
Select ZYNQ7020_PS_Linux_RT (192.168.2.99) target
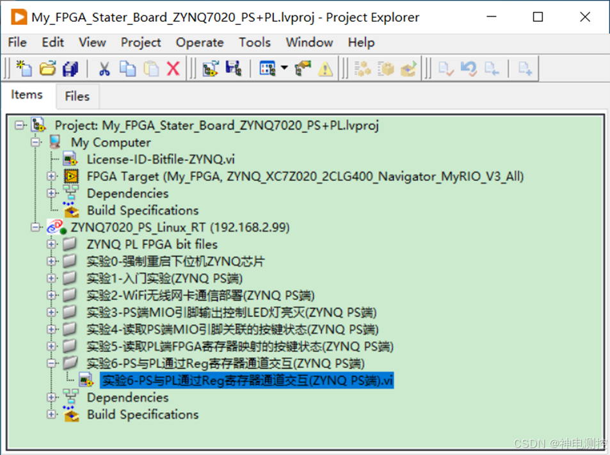coord(180,228)
